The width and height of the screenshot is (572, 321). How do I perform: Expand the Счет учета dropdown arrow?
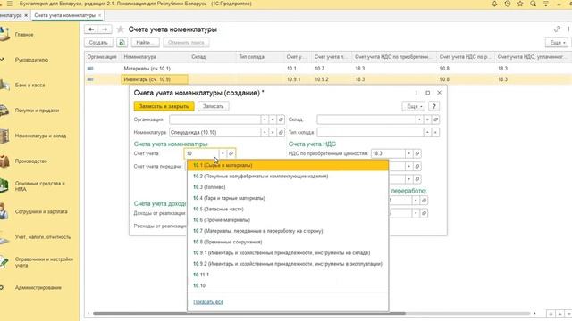pyautogui.click(x=223, y=153)
